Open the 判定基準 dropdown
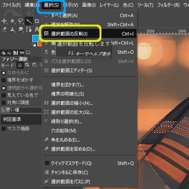Viewport: 189px width, 189px height. click(21, 119)
